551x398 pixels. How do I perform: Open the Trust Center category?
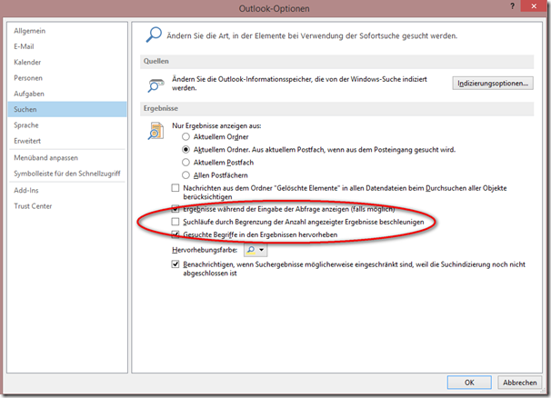coord(66,206)
